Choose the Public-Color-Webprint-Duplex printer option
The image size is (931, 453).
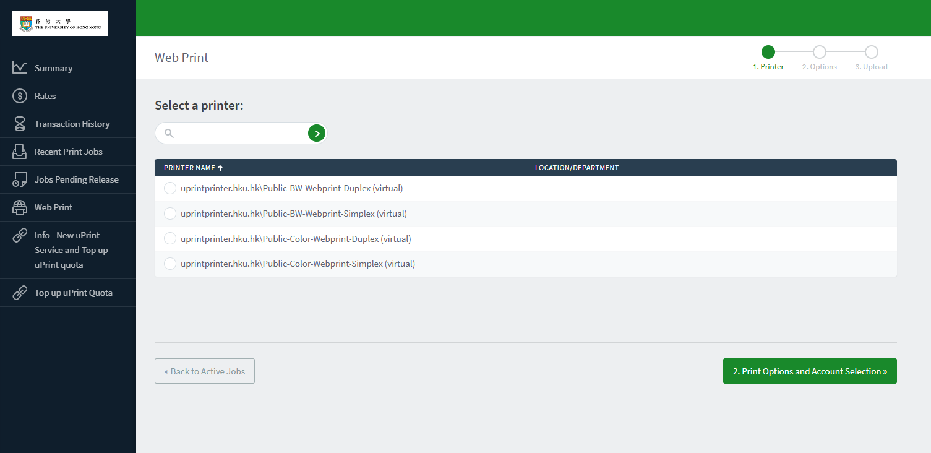point(170,239)
